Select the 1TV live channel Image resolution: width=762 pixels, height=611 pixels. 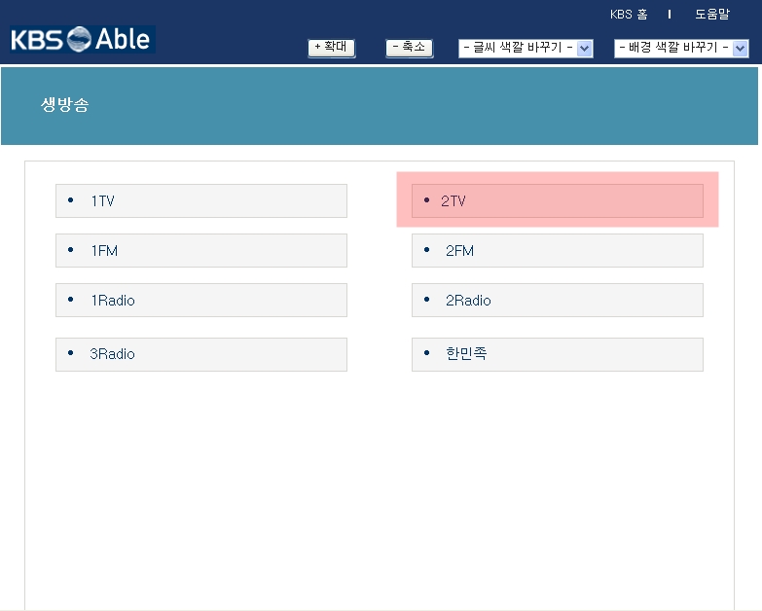point(103,200)
